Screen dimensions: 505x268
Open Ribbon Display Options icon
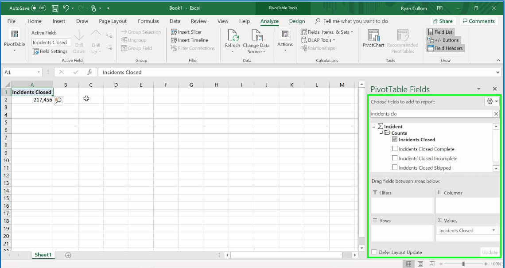tap(439, 8)
